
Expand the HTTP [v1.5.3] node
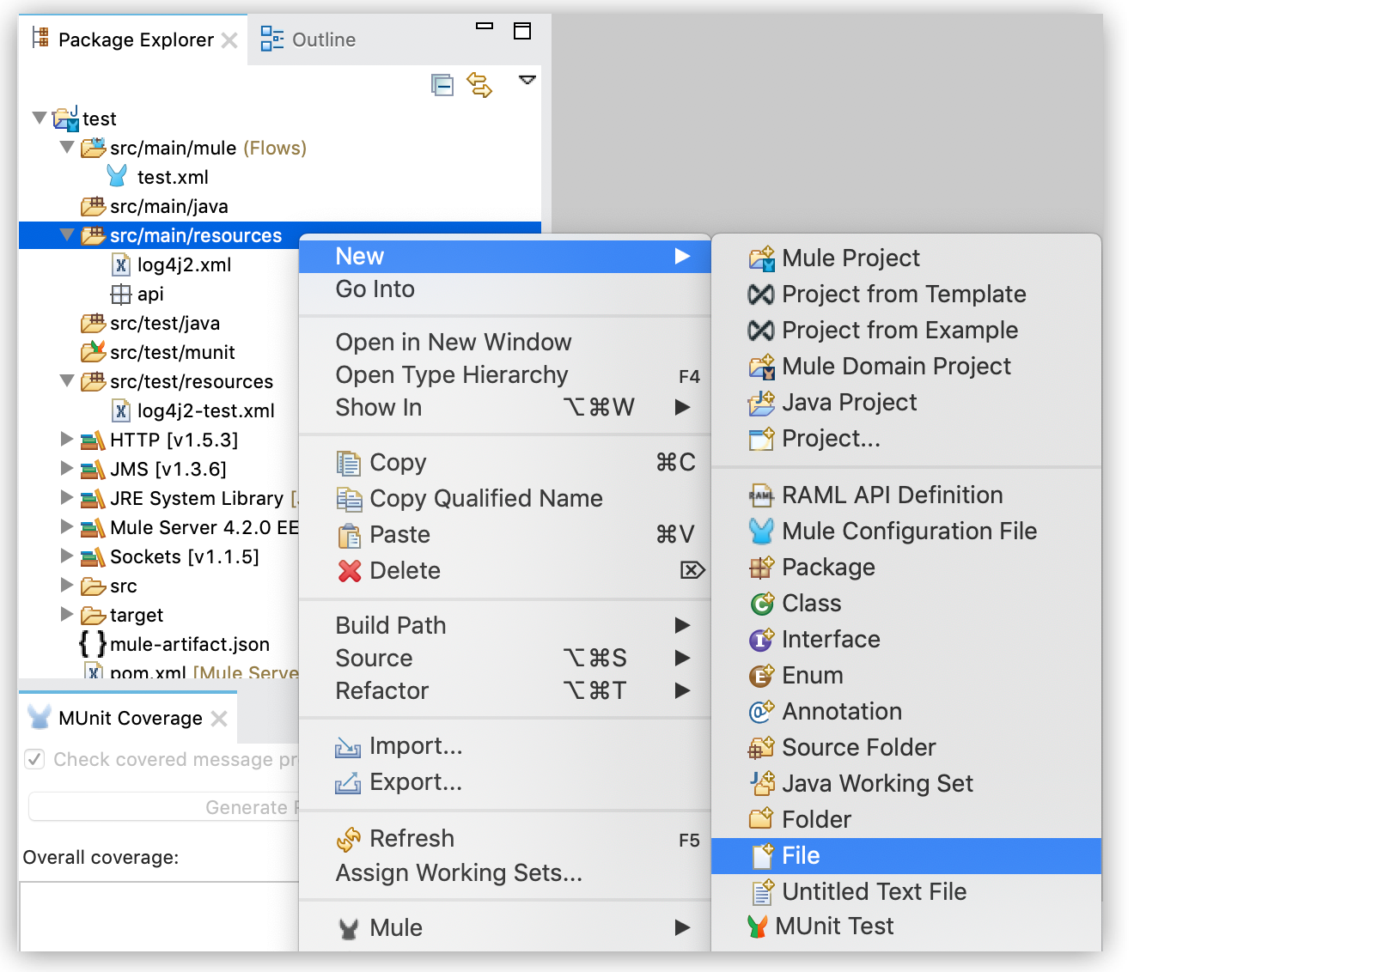tap(68, 440)
